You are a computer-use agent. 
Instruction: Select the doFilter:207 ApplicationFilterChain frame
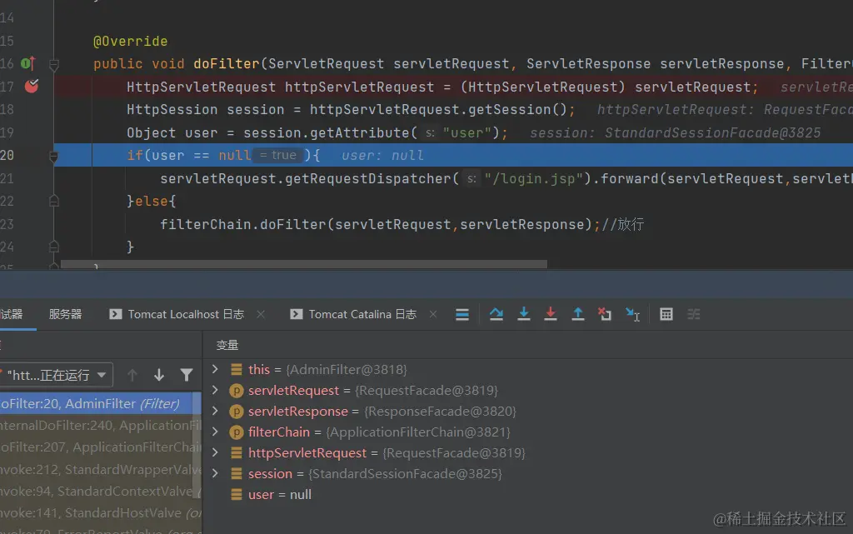point(101,447)
